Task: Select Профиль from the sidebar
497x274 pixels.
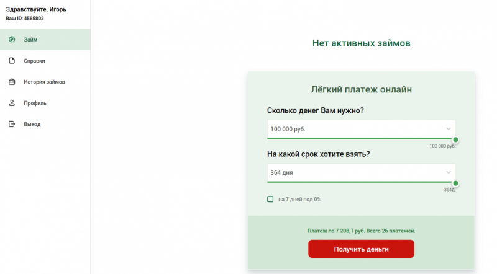Action: coord(45,103)
